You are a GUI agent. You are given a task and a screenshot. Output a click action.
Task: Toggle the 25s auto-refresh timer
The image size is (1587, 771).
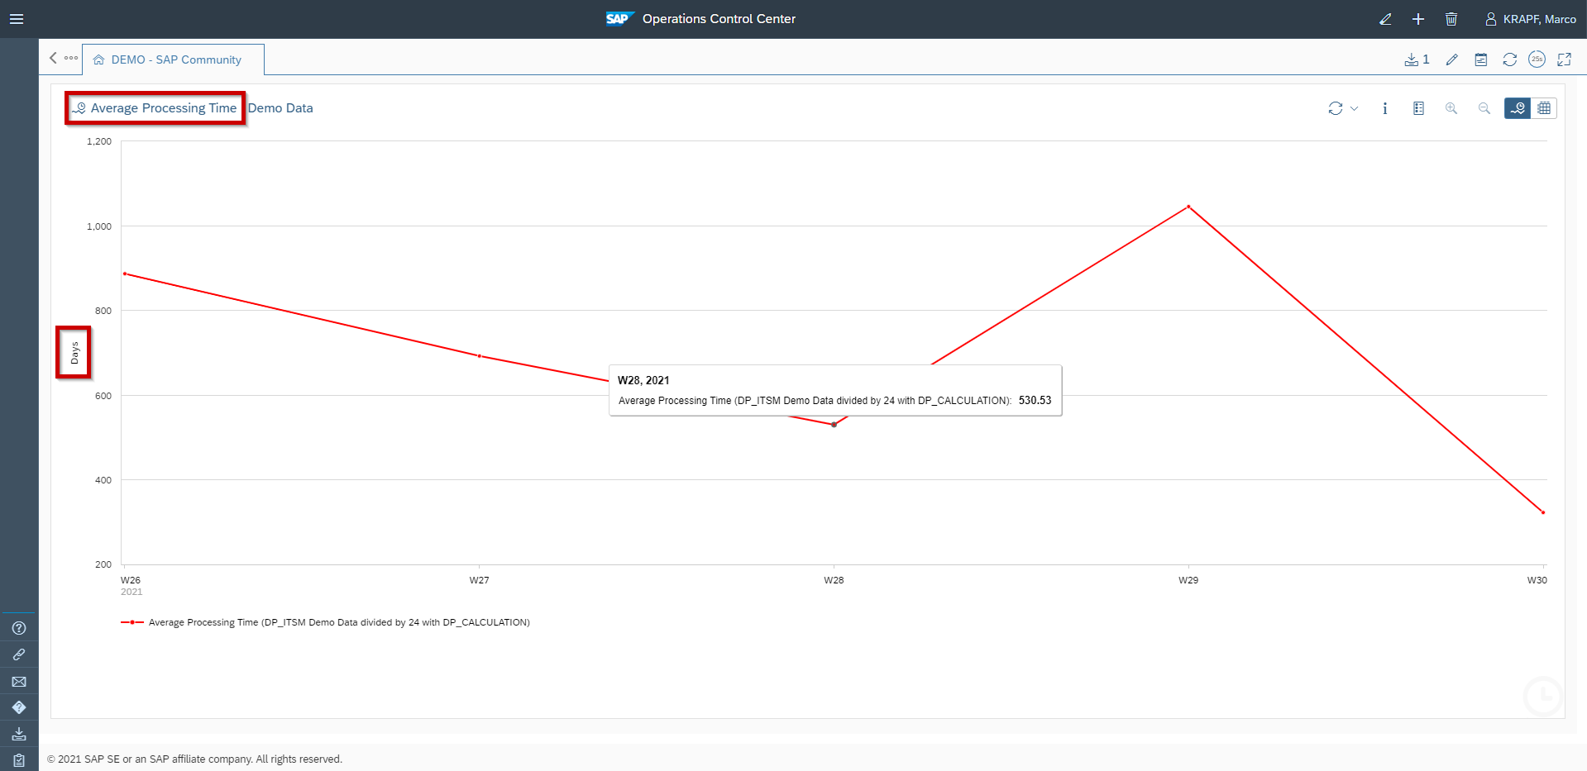tap(1537, 59)
